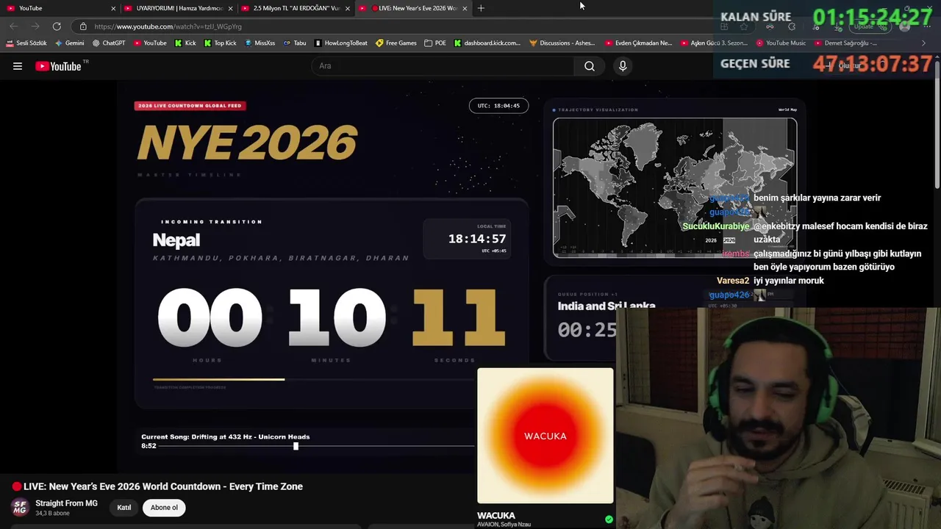Click the LIVE New Year's Eve video title
The width and height of the screenshot is (941, 529).
click(x=163, y=486)
